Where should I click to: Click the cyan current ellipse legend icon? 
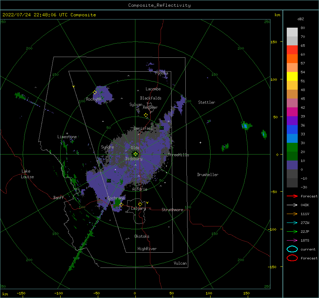click(292, 249)
